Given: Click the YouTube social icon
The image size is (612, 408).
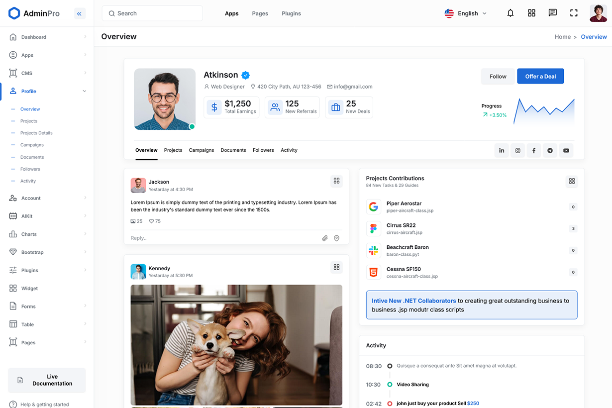Looking at the screenshot, I should [566, 150].
